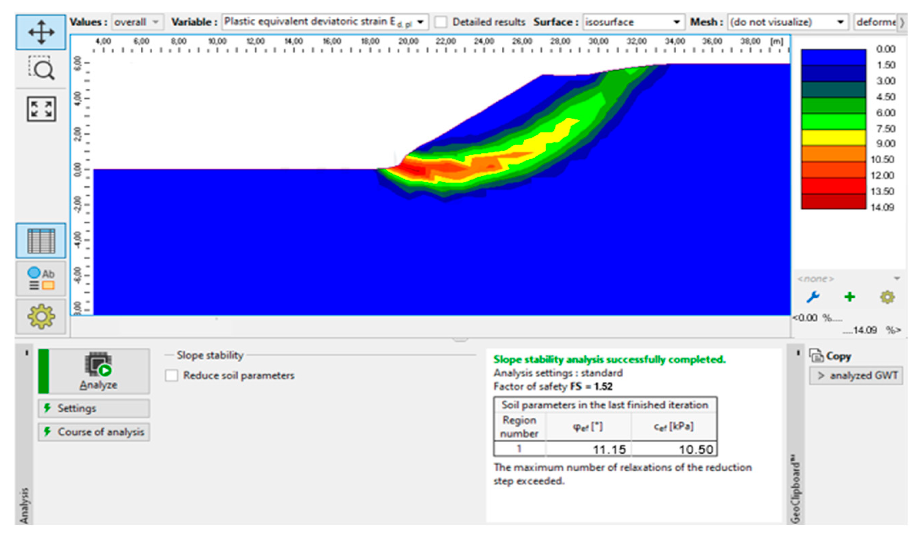
Task: Open Course of analysis button
Action: click(x=94, y=432)
